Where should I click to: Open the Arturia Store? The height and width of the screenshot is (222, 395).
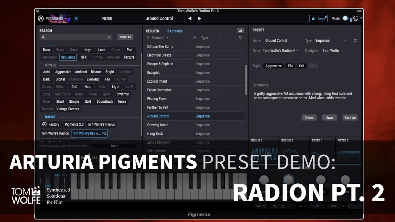point(318,18)
